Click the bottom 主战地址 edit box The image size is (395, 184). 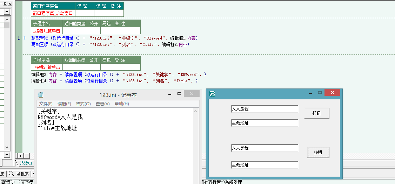pos(265,165)
